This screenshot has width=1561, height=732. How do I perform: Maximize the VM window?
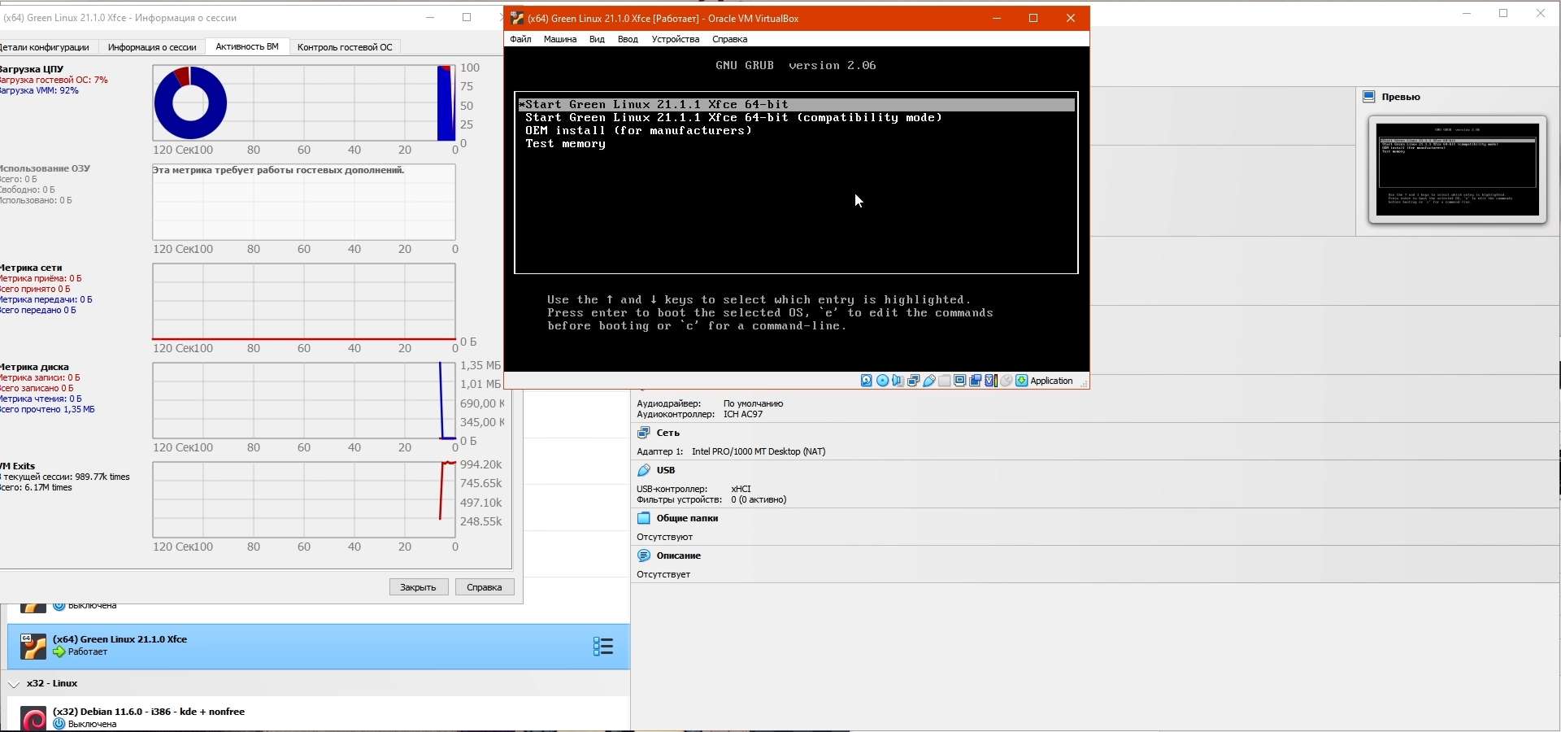1033,18
